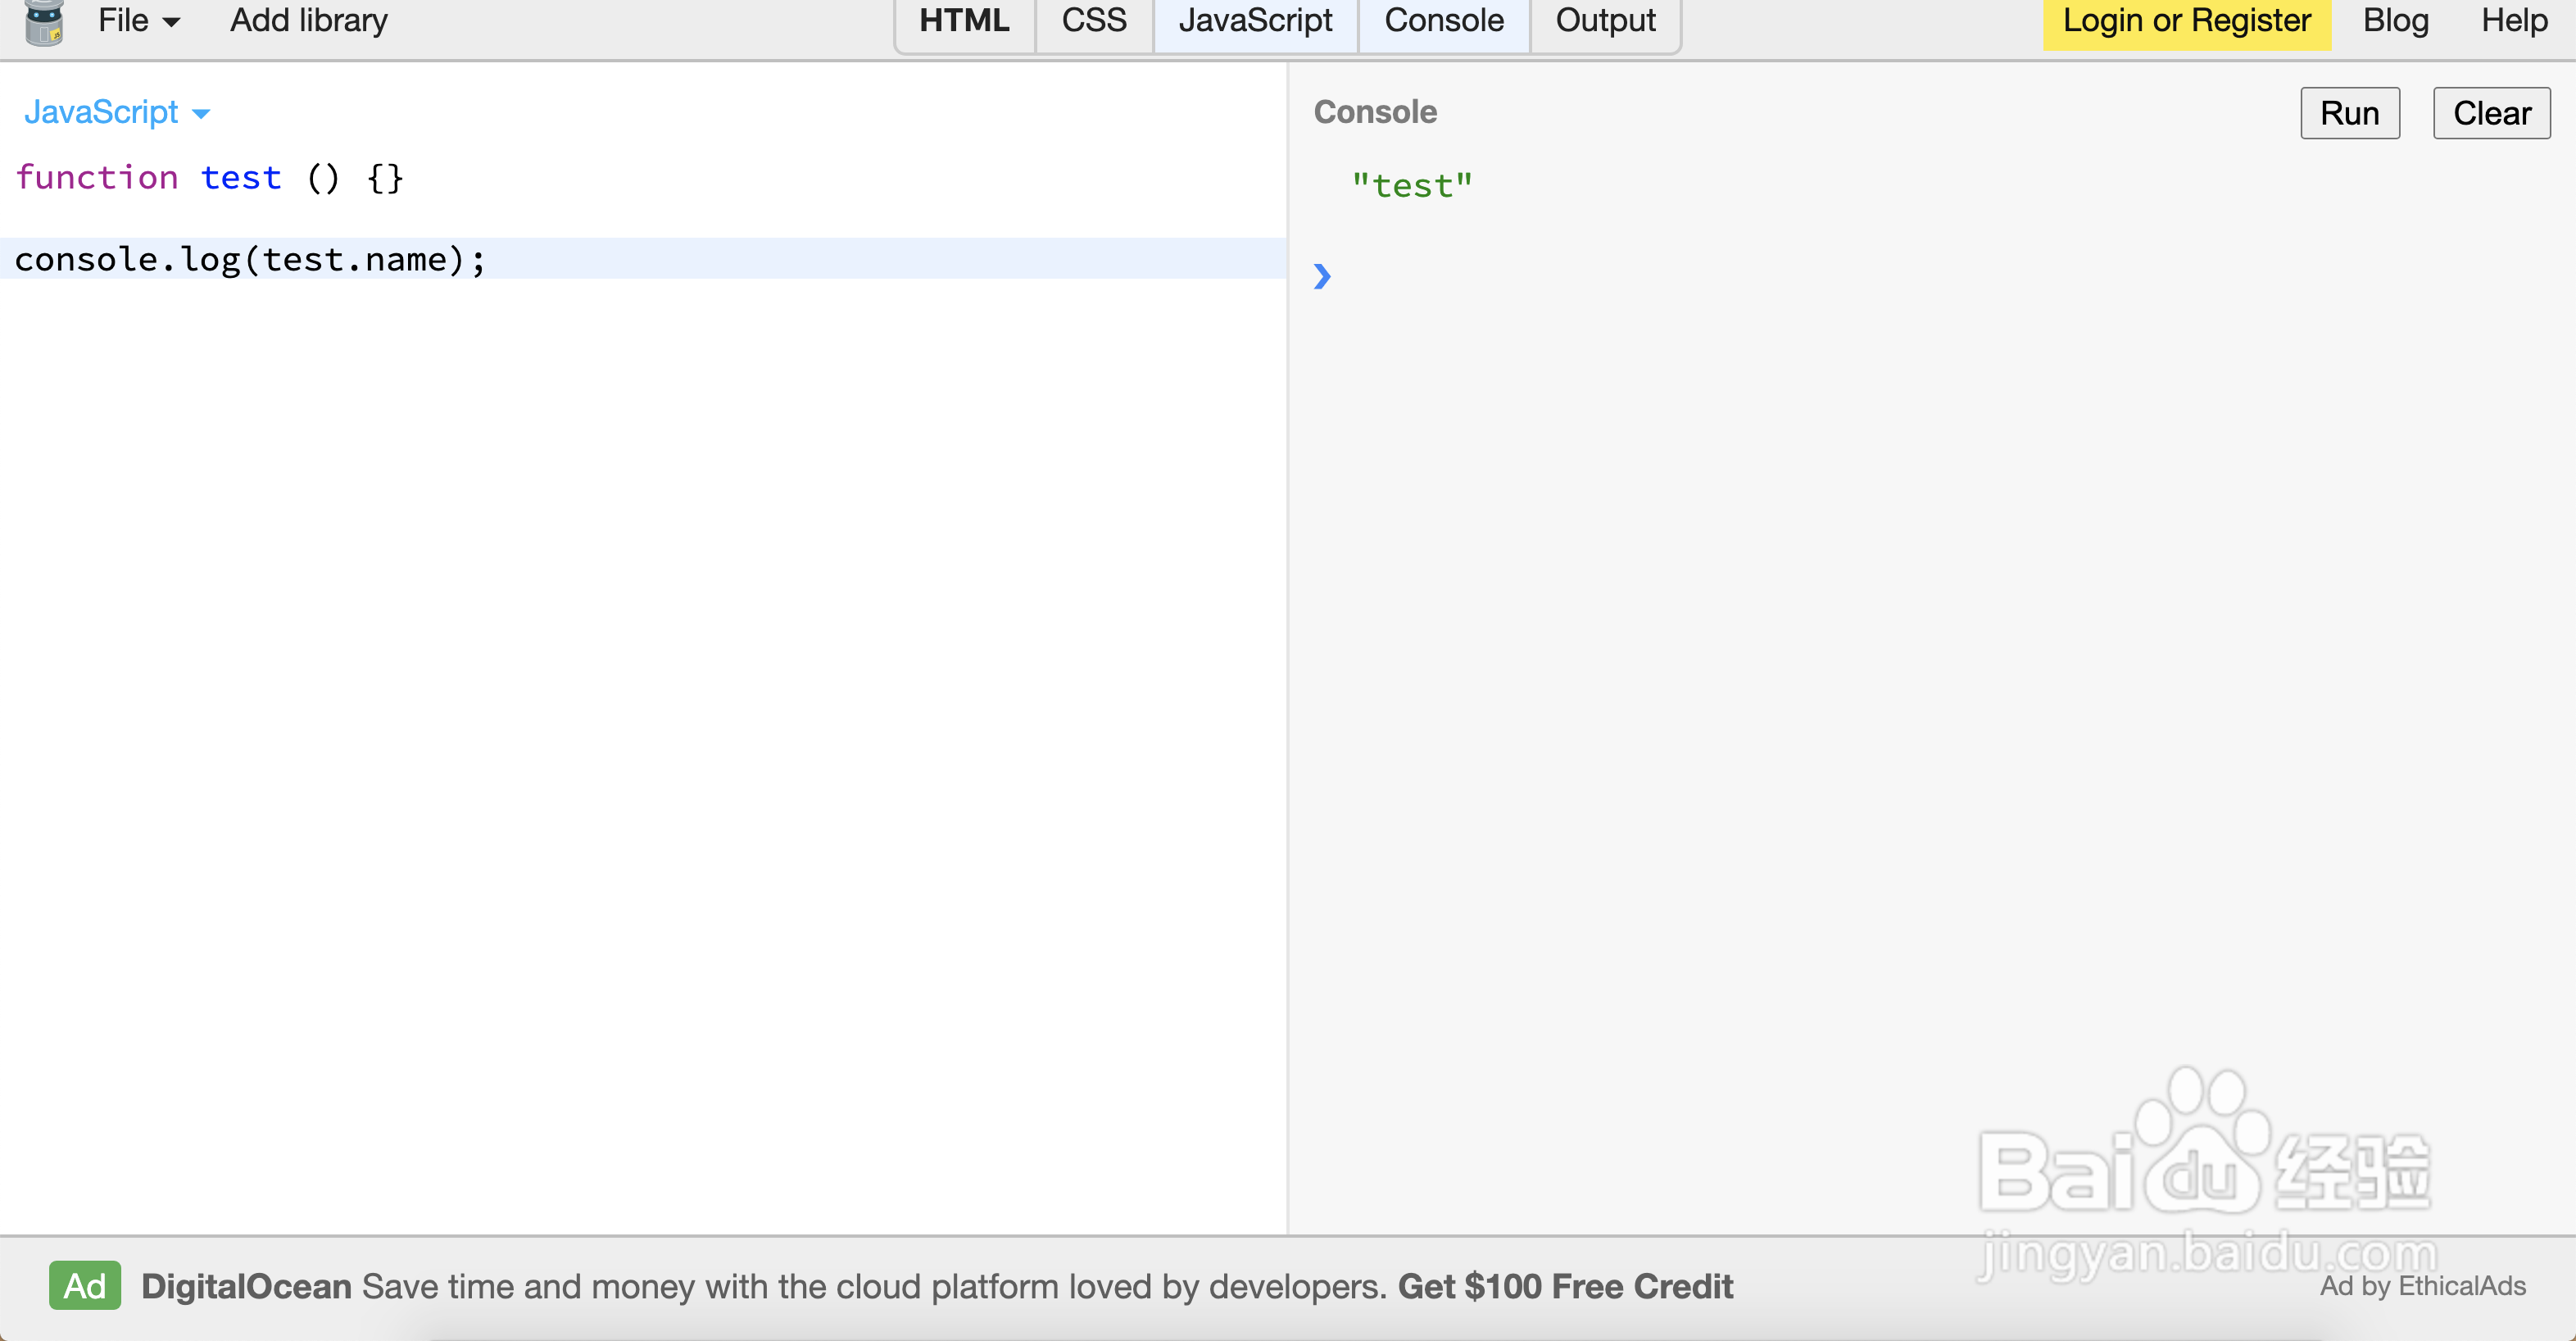2576x1341 pixels.
Task: Click the Run button in Console
Action: click(x=2349, y=113)
